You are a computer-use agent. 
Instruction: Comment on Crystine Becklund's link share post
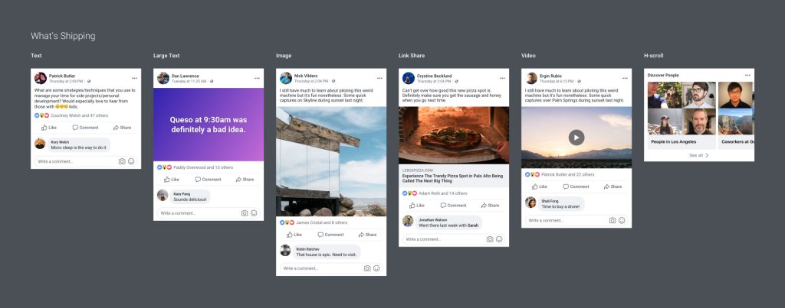(453, 205)
